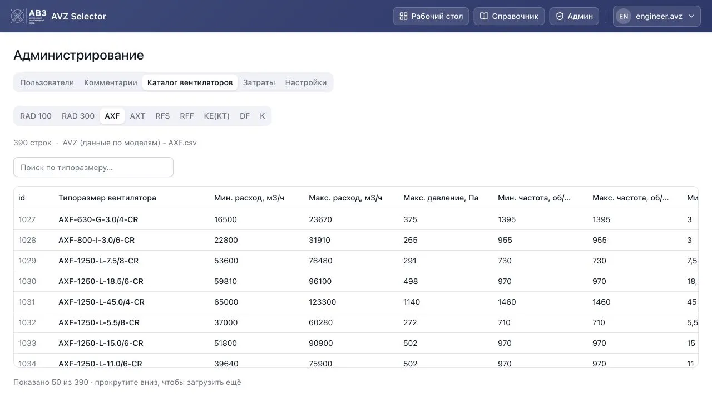Go to the Админ section

coord(574,16)
